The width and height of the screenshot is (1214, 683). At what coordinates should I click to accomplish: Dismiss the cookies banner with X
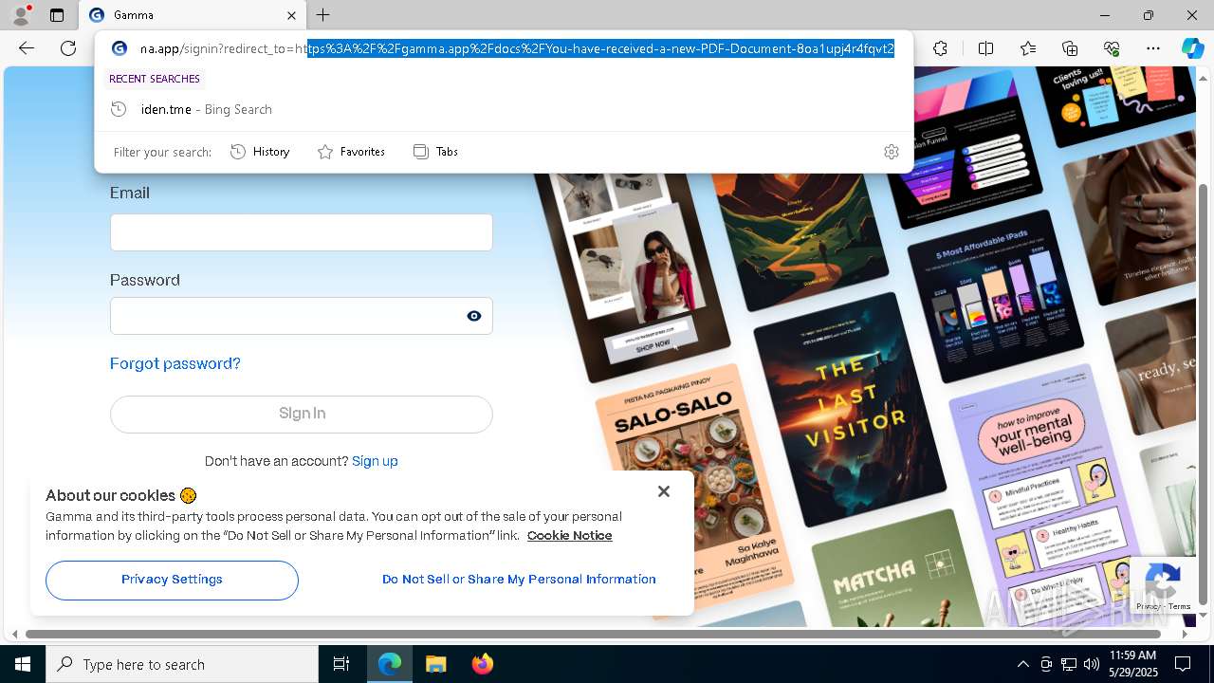664,491
